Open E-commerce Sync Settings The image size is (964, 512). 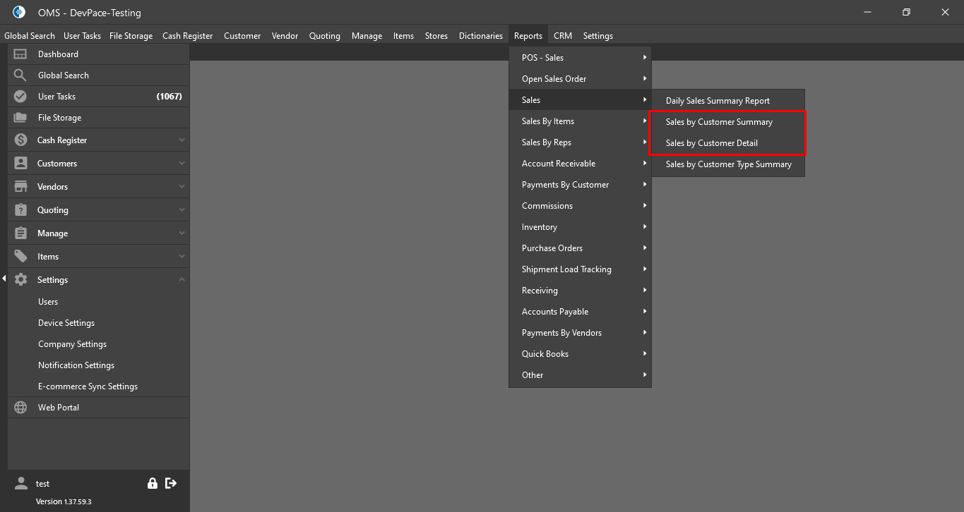pyautogui.click(x=88, y=386)
